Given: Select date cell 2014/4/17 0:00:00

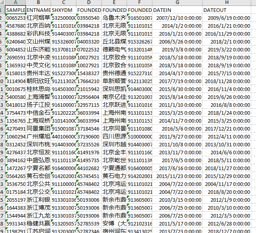Looking at the screenshot, I should (x=177, y=73).
